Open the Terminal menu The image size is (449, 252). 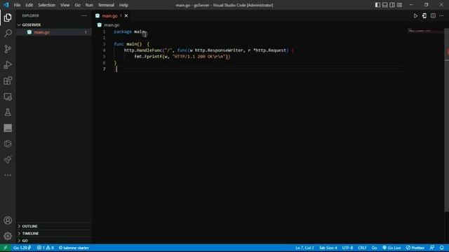pos(106,5)
